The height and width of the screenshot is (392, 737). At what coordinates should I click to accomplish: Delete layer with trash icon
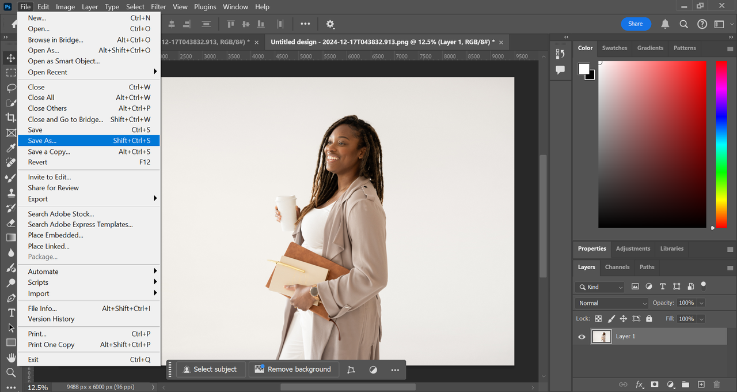click(x=716, y=384)
